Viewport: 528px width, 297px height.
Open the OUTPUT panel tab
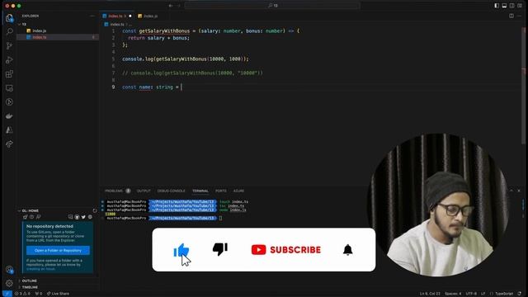point(144,191)
